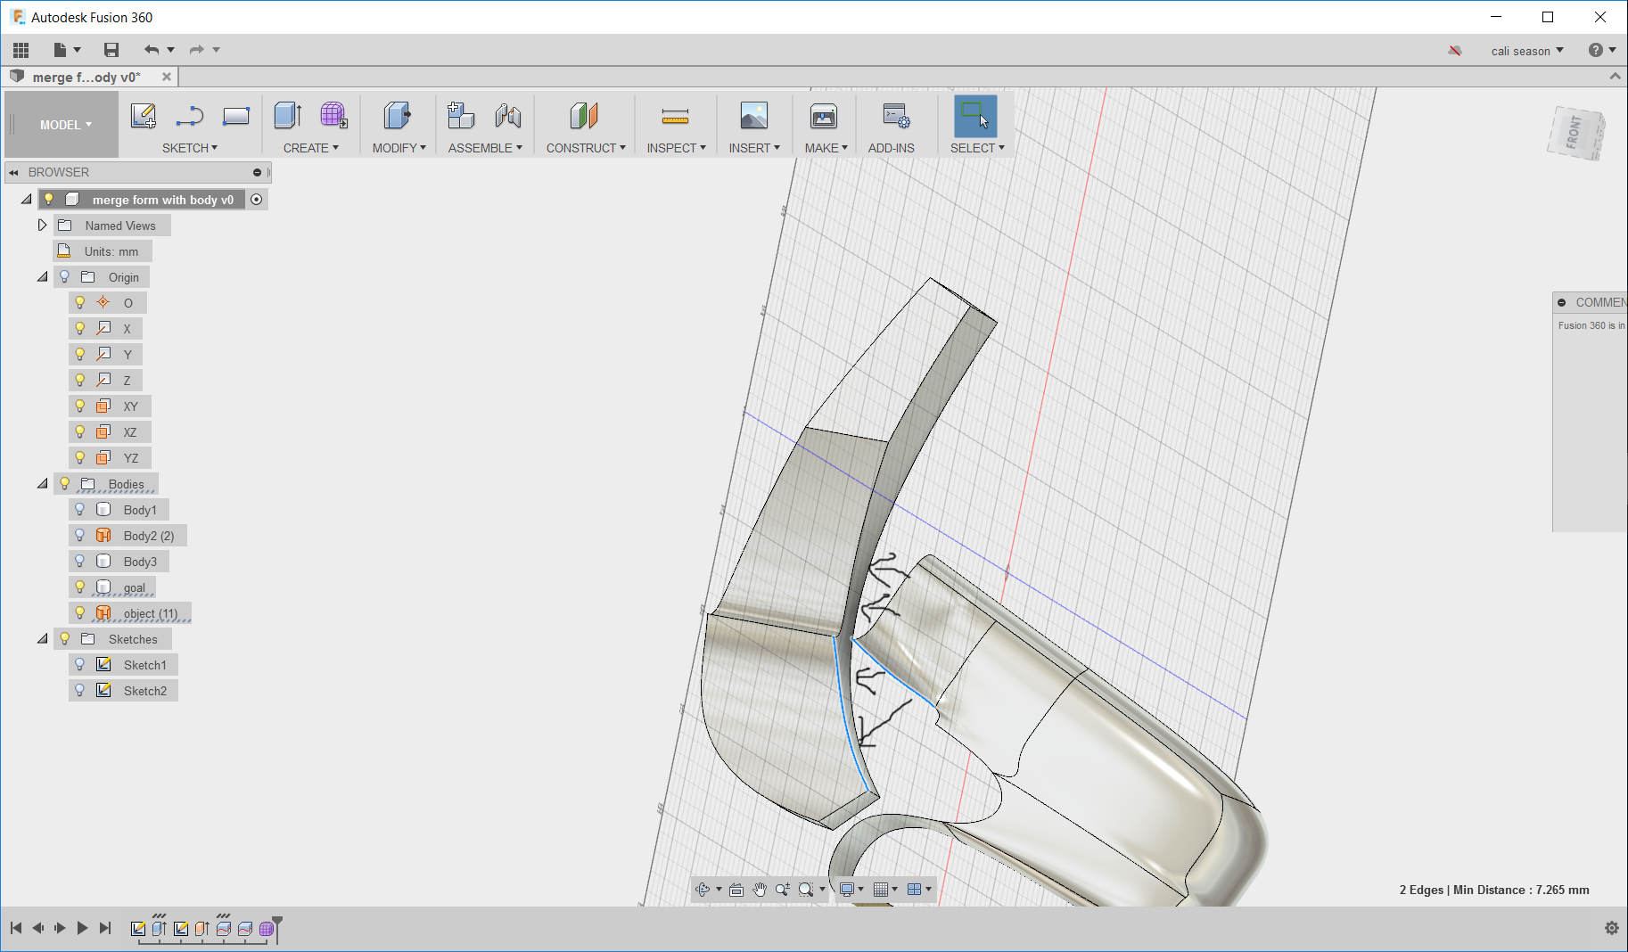The image size is (1628, 952).
Task: Click the Measure tool under Inspect
Action: pyautogui.click(x=675, y=116)
